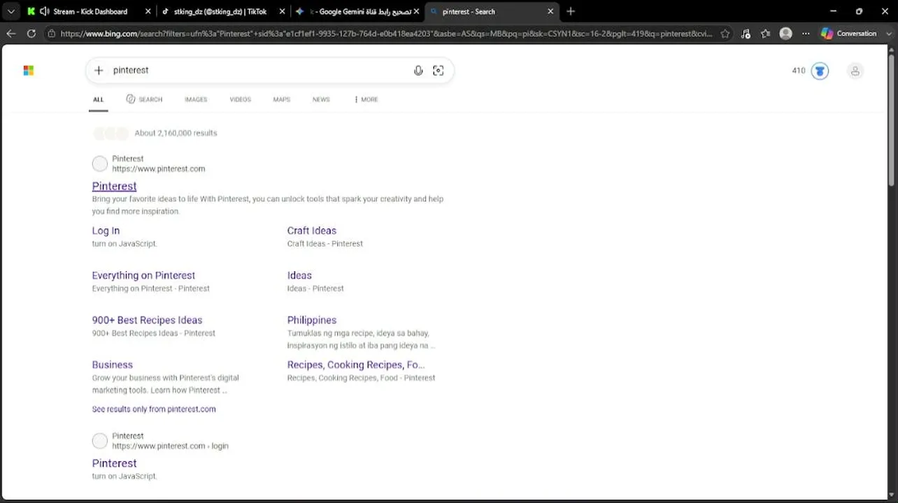
Task: Close the pinterest - Search tab
Action: click(550, 11)
